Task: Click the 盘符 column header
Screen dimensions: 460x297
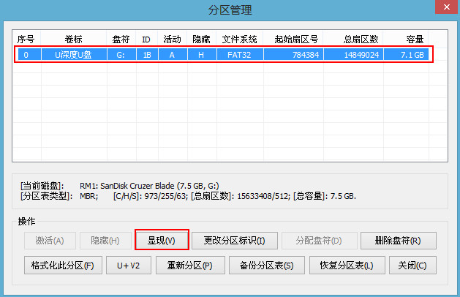Action: [x=121, y=39]
